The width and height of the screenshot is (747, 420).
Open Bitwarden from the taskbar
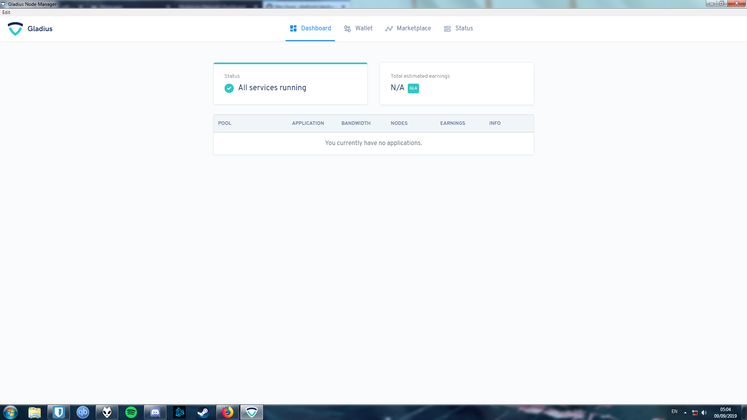59,412
